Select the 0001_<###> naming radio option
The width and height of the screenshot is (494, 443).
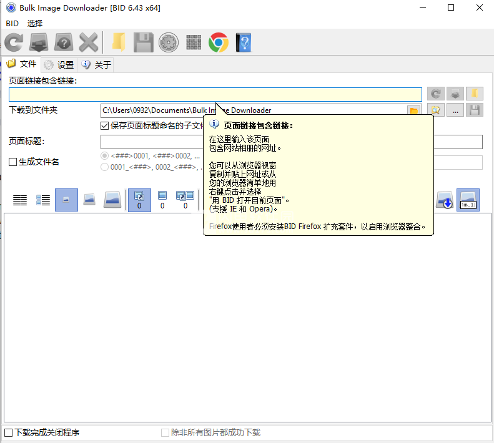(104, 167)
